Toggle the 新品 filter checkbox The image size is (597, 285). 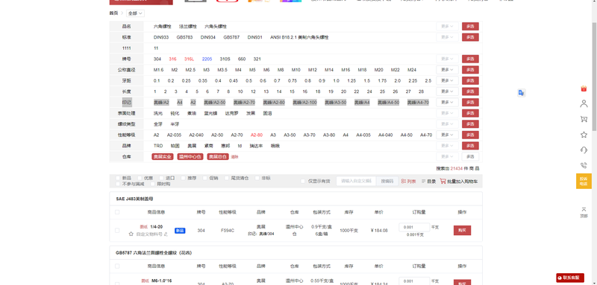[118, 178]
